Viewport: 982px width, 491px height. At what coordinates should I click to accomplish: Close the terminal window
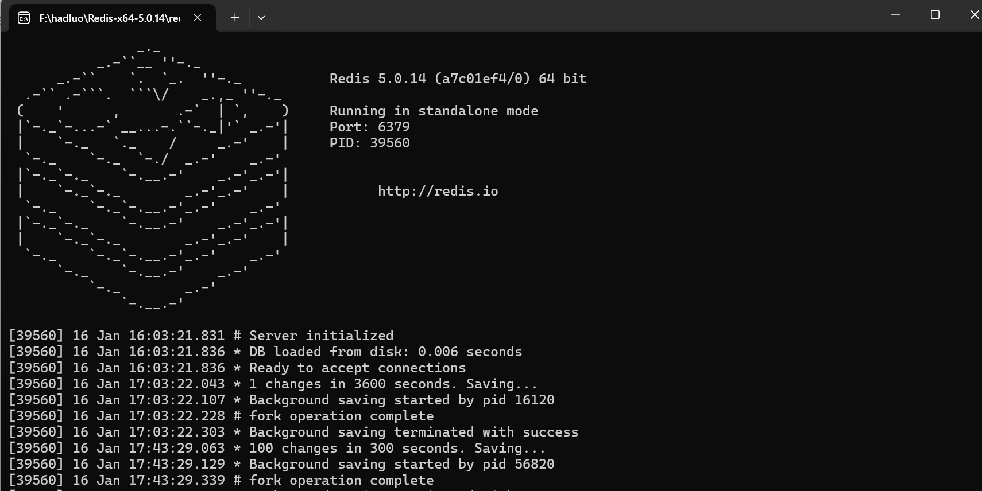974,15
